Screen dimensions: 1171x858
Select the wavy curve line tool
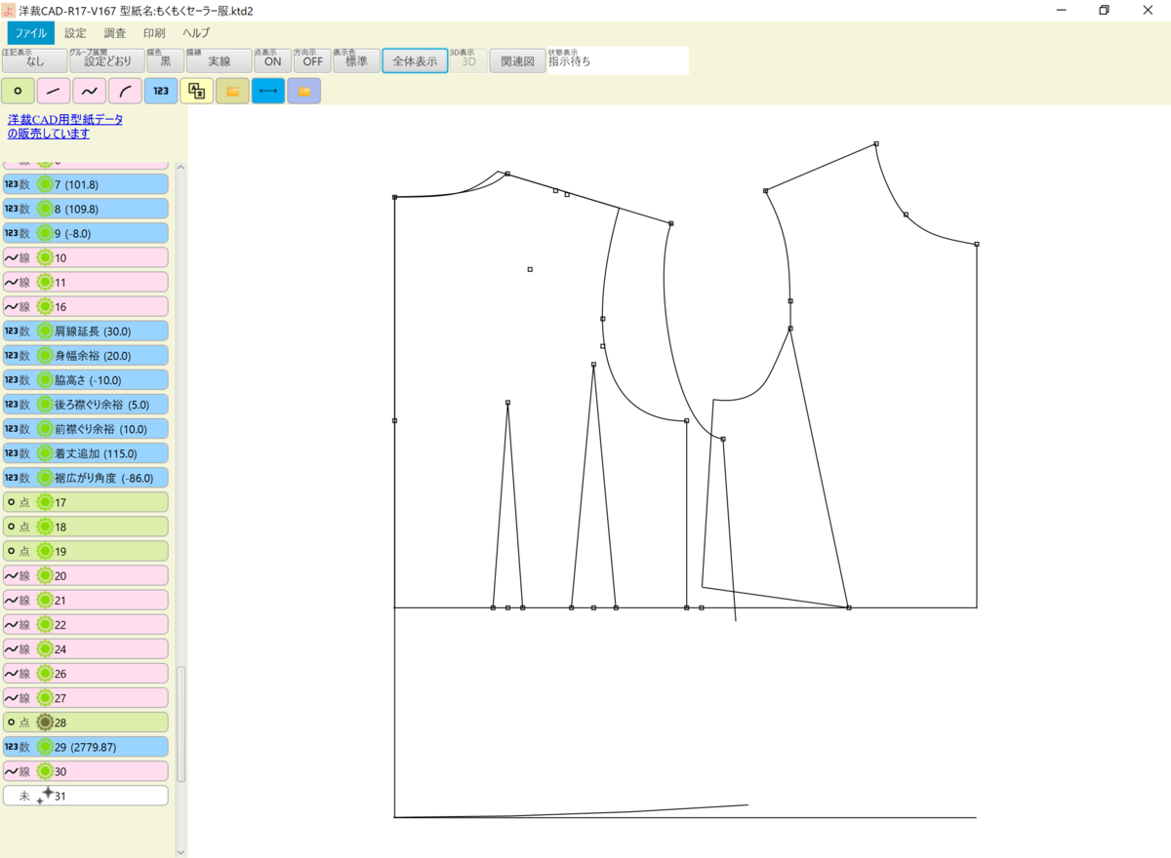point(89,91)
